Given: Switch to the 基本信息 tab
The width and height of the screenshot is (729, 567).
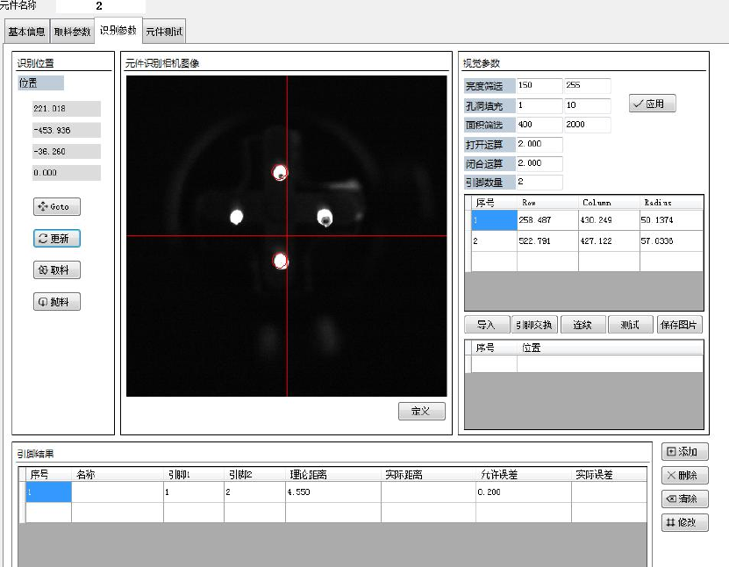Looking at the screenshot, I should (x=27, y=32).
